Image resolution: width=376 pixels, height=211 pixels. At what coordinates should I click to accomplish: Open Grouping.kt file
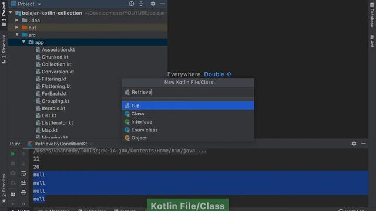pos(55,101)
